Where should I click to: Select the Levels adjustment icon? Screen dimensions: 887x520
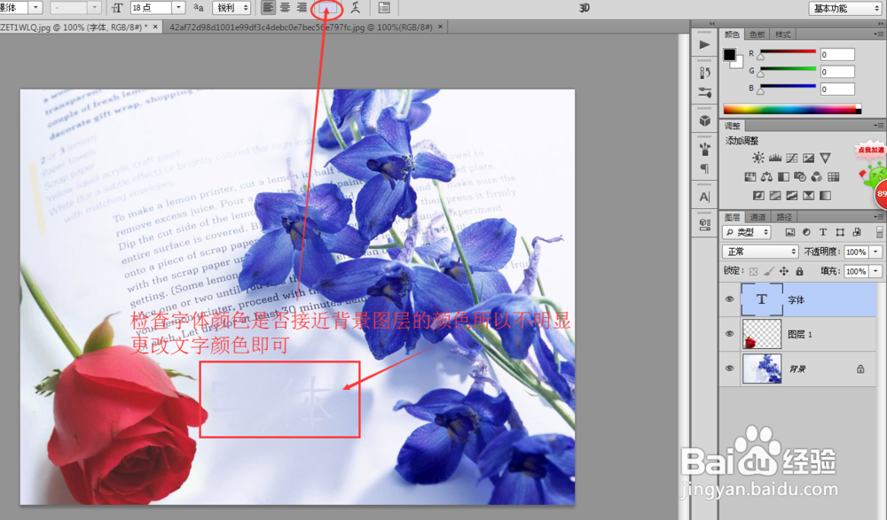775,158
